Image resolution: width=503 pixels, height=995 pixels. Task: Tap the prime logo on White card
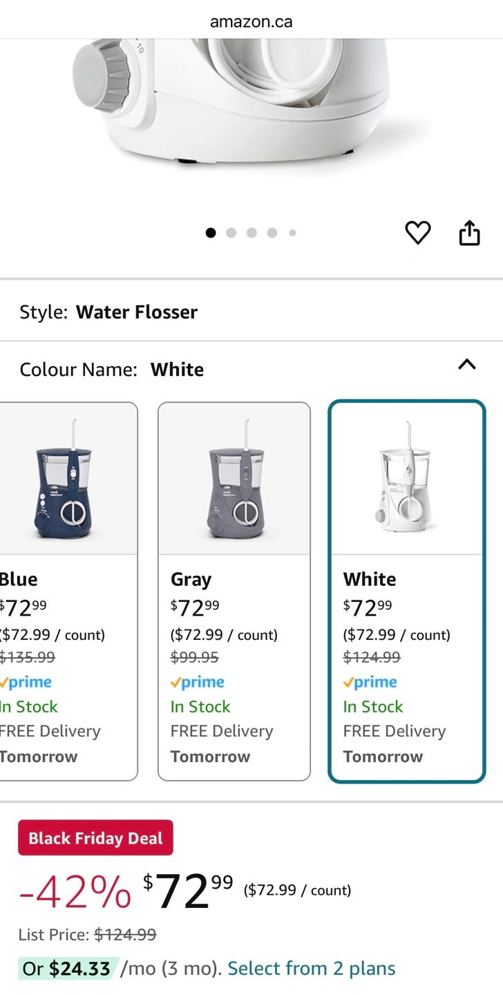370,682
